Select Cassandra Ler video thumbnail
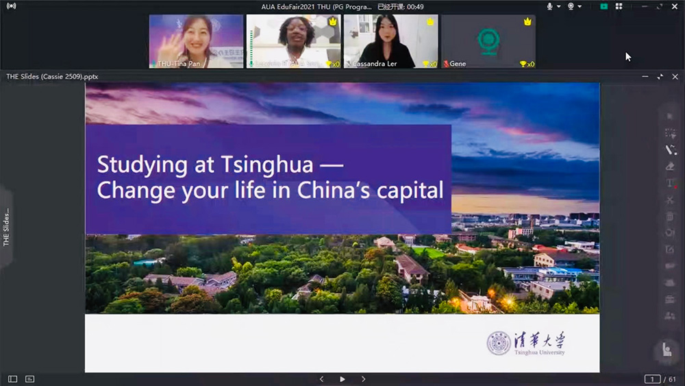 pos(390,41)
